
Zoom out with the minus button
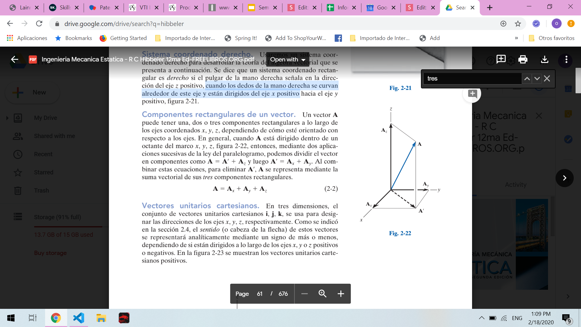pos(304,294)
